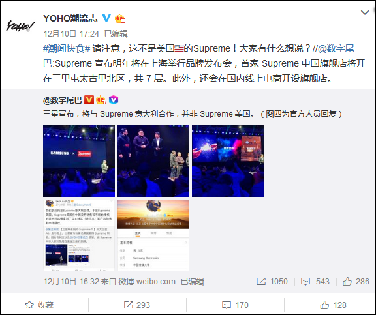Image resolution: width=376 pixels, height=315 pixels.
Task: Open YOHO潮流志 account name link
Action: (70, 18)
